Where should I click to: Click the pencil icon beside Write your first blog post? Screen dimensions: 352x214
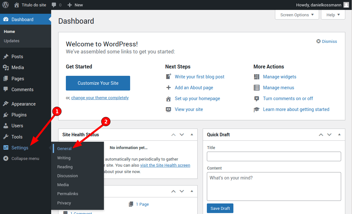pos(168,76)
